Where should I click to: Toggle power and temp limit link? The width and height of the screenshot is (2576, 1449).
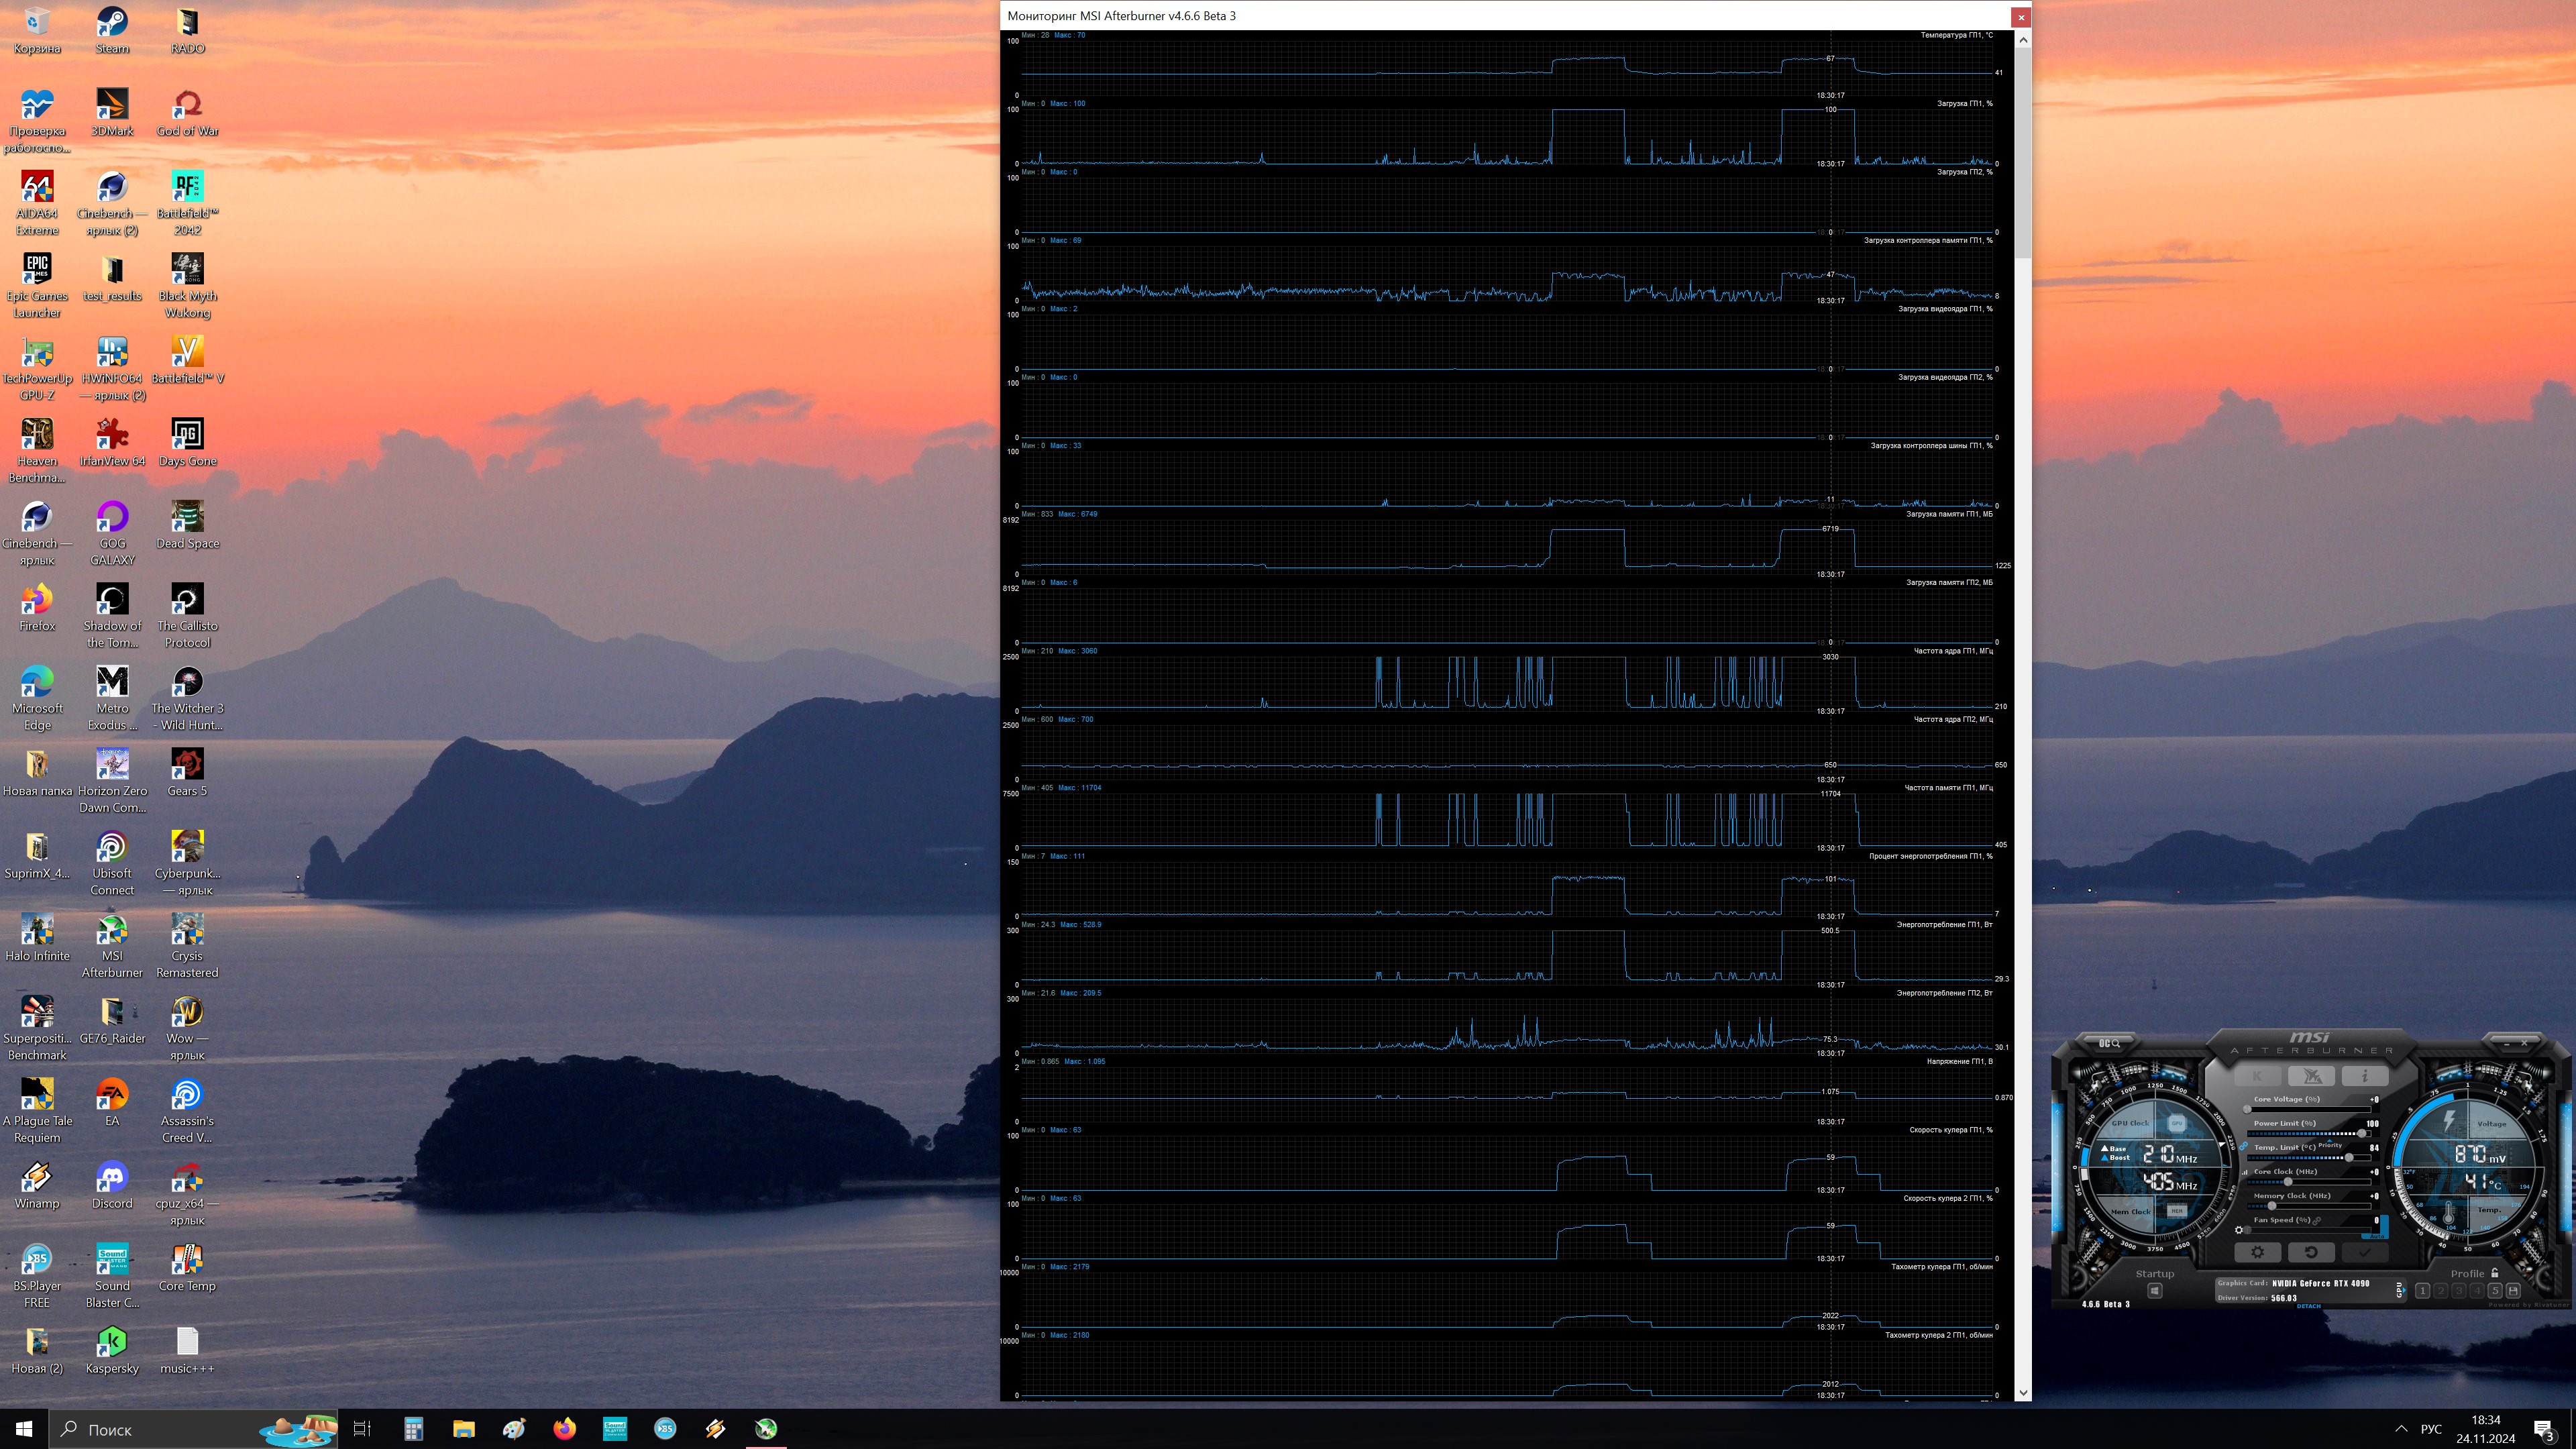point(2243,1146)
